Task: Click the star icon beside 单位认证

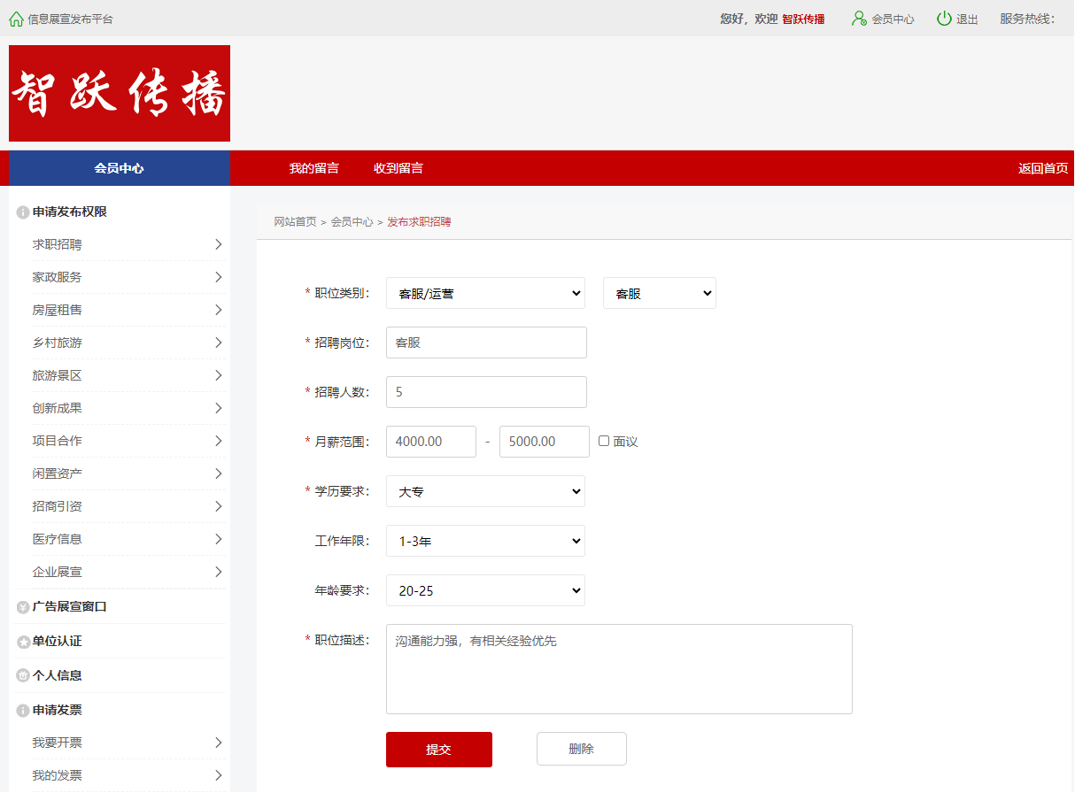Action: (23, 642)
